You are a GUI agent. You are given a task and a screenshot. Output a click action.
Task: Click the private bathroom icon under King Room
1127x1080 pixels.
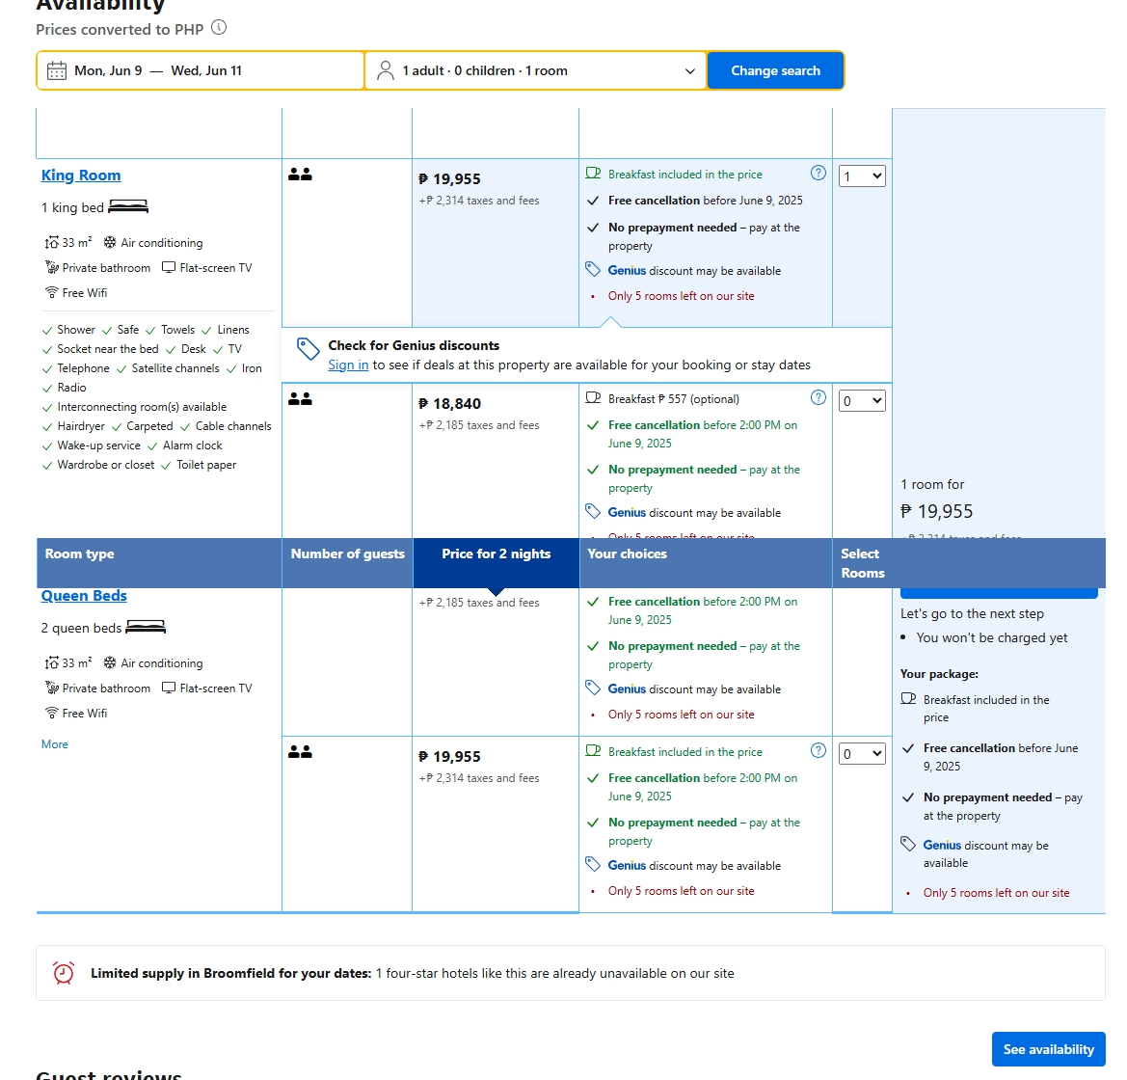click(52, 267)
